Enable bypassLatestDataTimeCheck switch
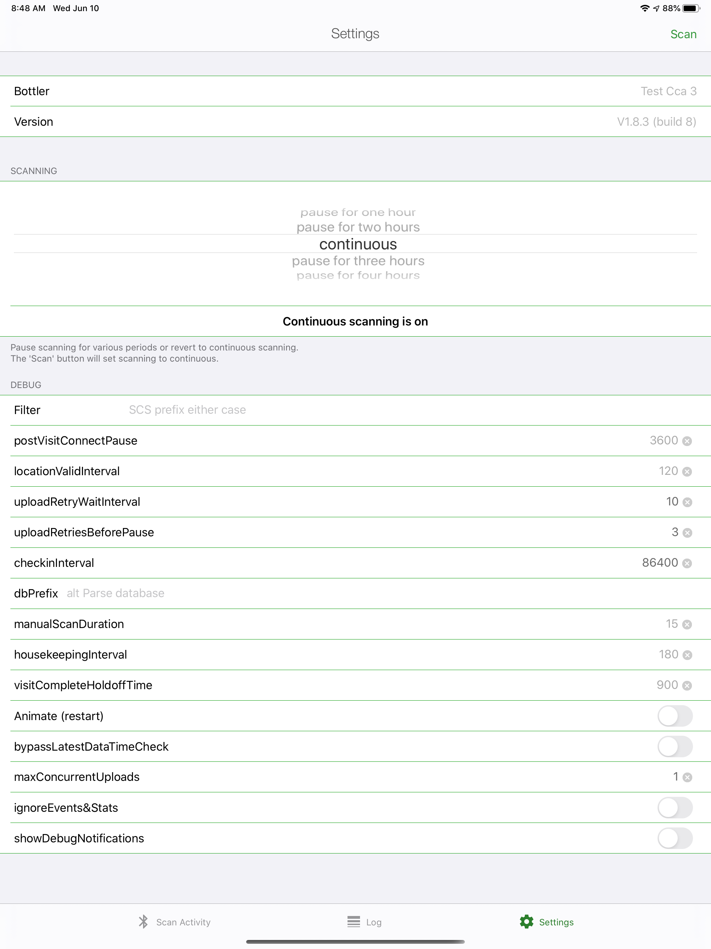711x949 pixels. pos(675,746)
